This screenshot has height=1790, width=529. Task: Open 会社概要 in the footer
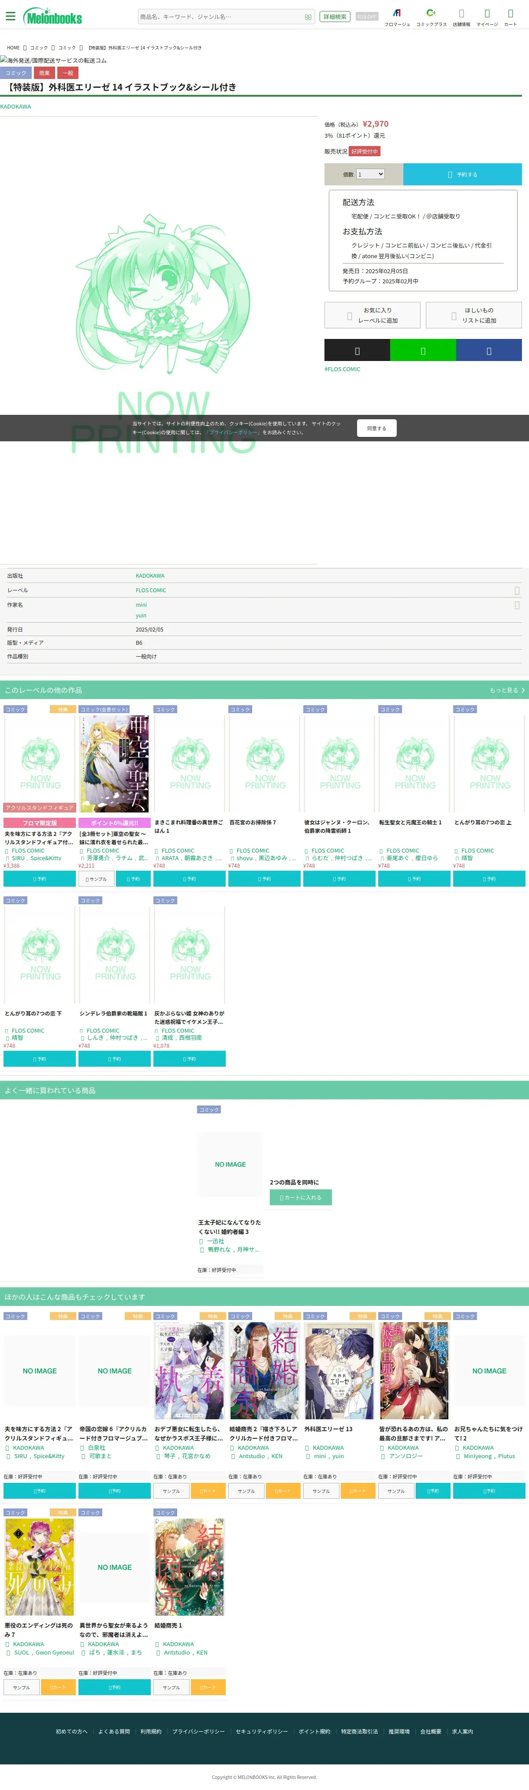430,1731
